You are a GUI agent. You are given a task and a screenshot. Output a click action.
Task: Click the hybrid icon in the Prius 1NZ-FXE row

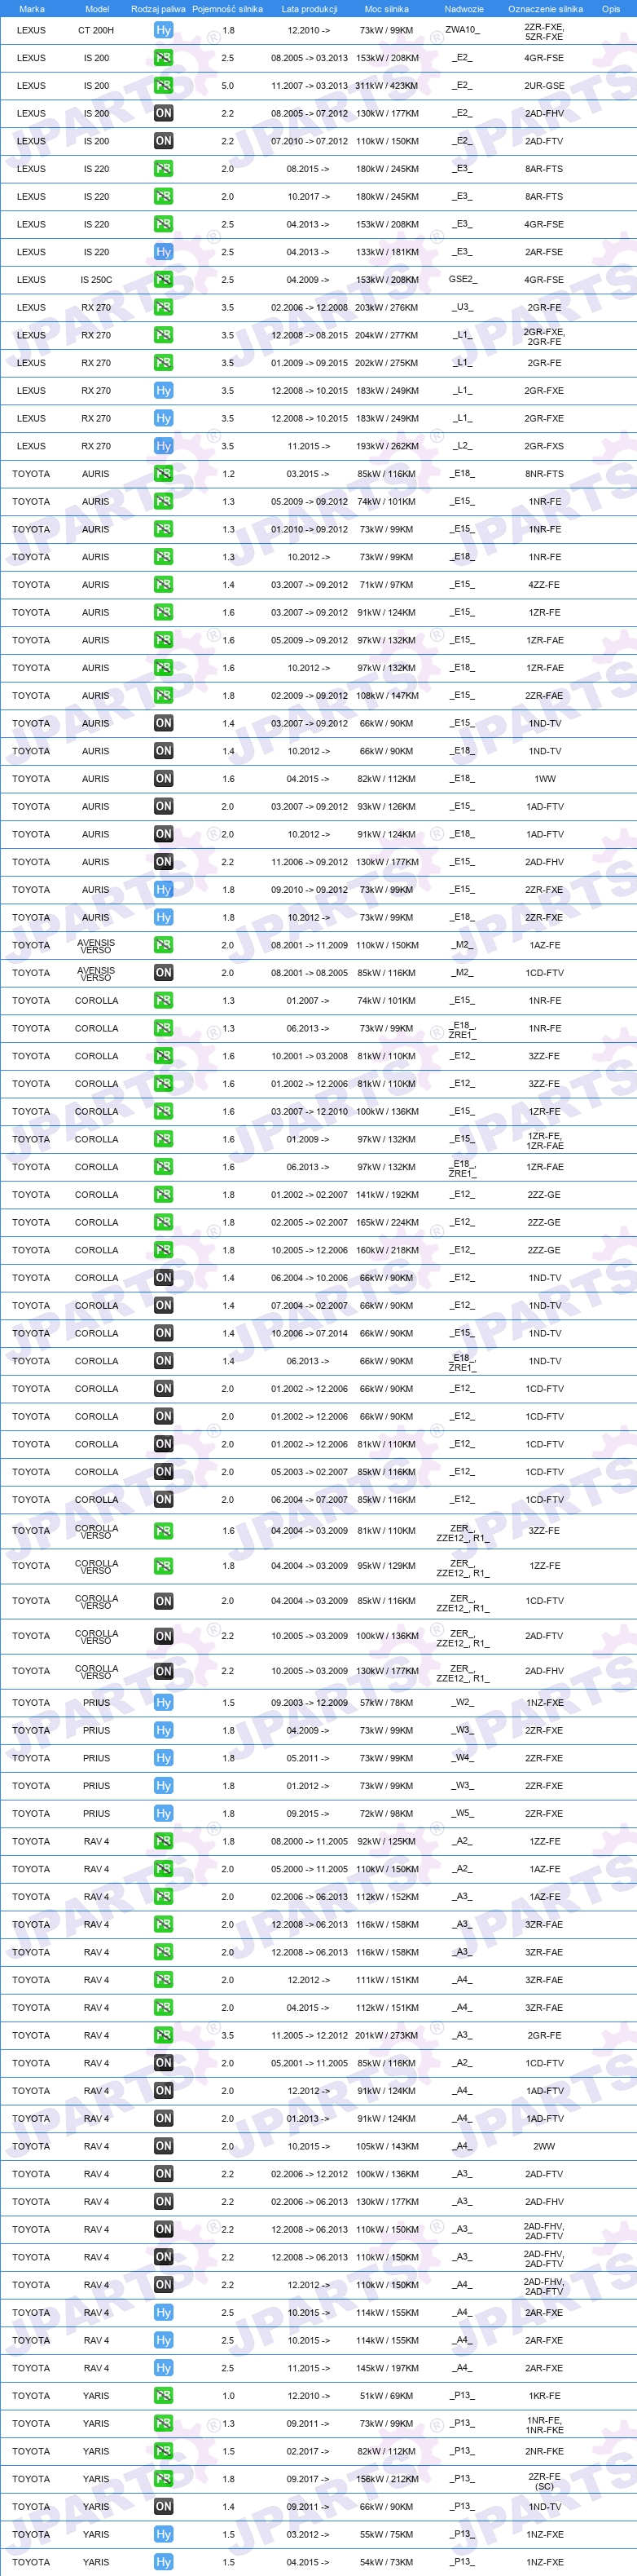164,1703
